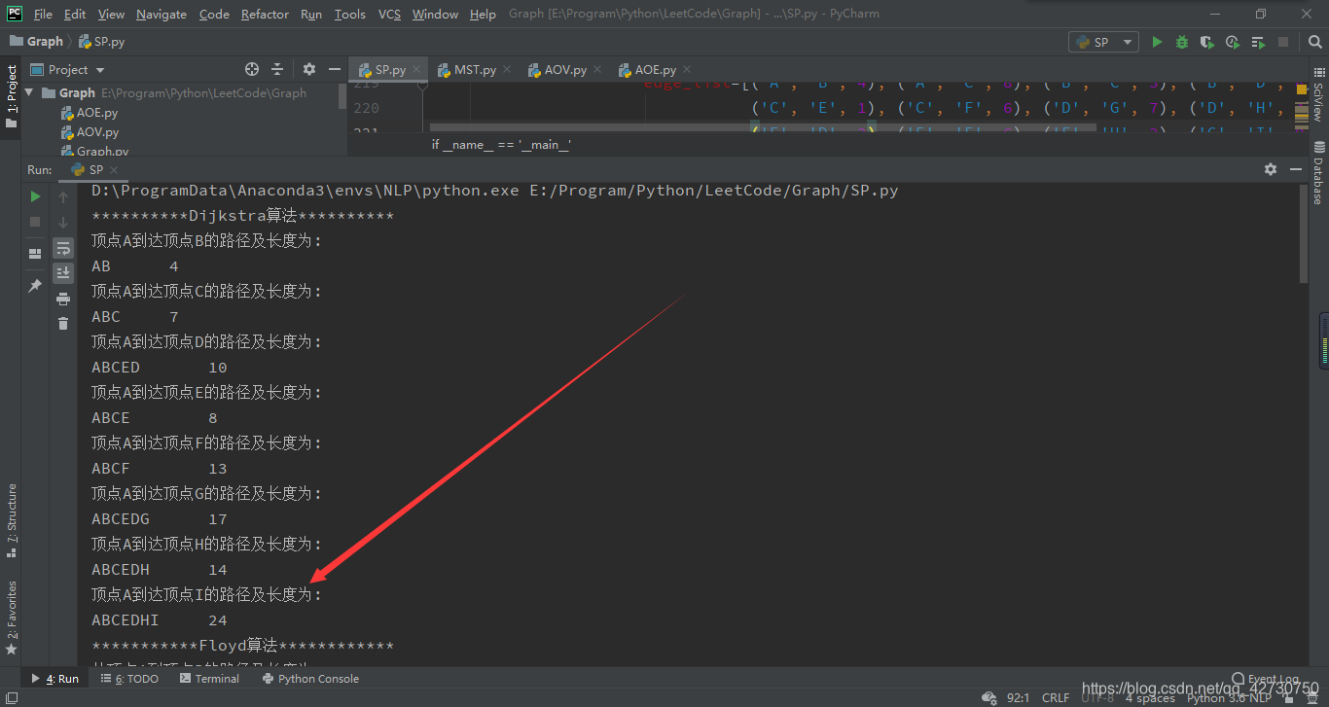Open the VCS menu
The image size is (1329, 707).
pyautogui.click(x=389, y=14)
